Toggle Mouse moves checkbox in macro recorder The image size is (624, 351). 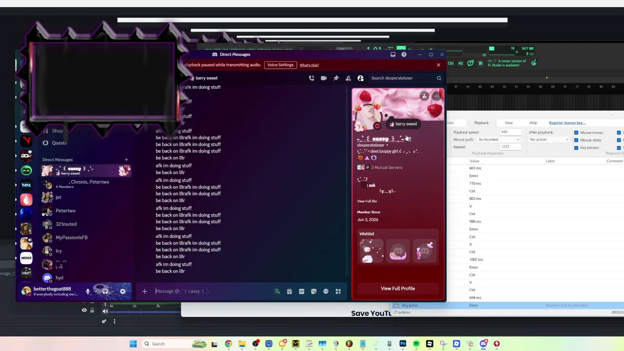(576, 133)
